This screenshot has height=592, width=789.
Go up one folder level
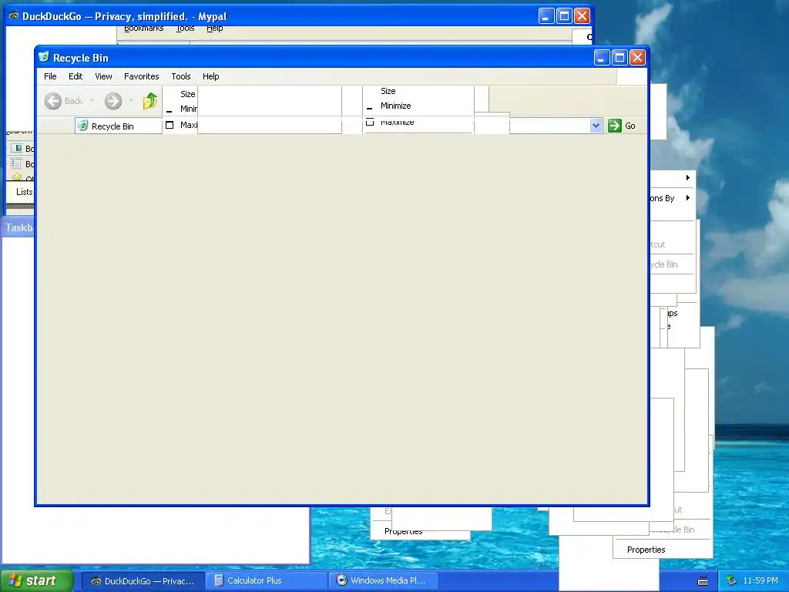tap(150, 101)
